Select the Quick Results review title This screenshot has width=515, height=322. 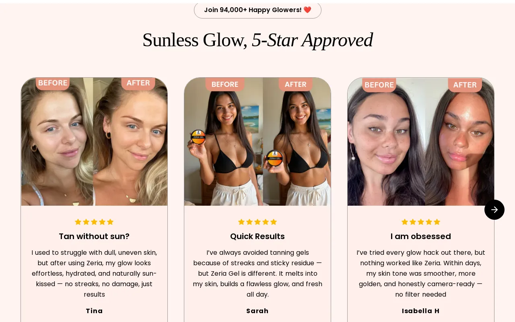257,236
